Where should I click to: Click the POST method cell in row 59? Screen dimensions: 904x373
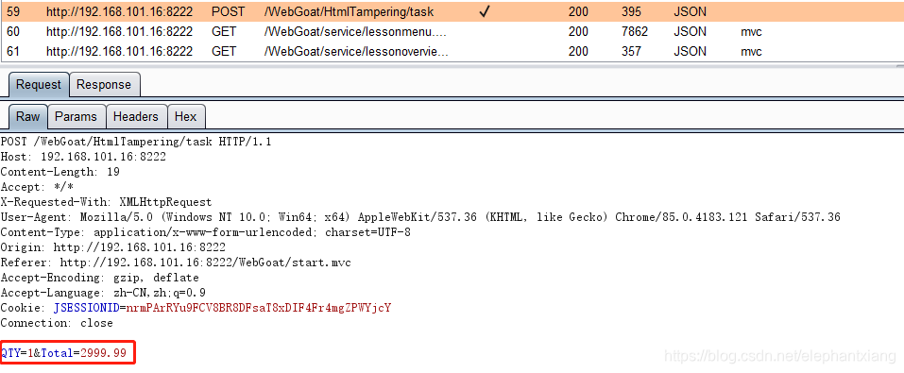point(228,11)
